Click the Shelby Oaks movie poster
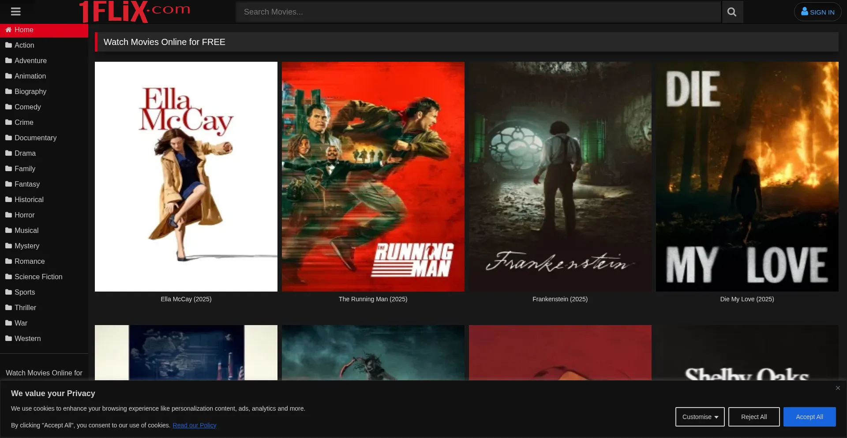Image resolution: width=847 pixels, height=438 pixels. (x=747, y=353)
